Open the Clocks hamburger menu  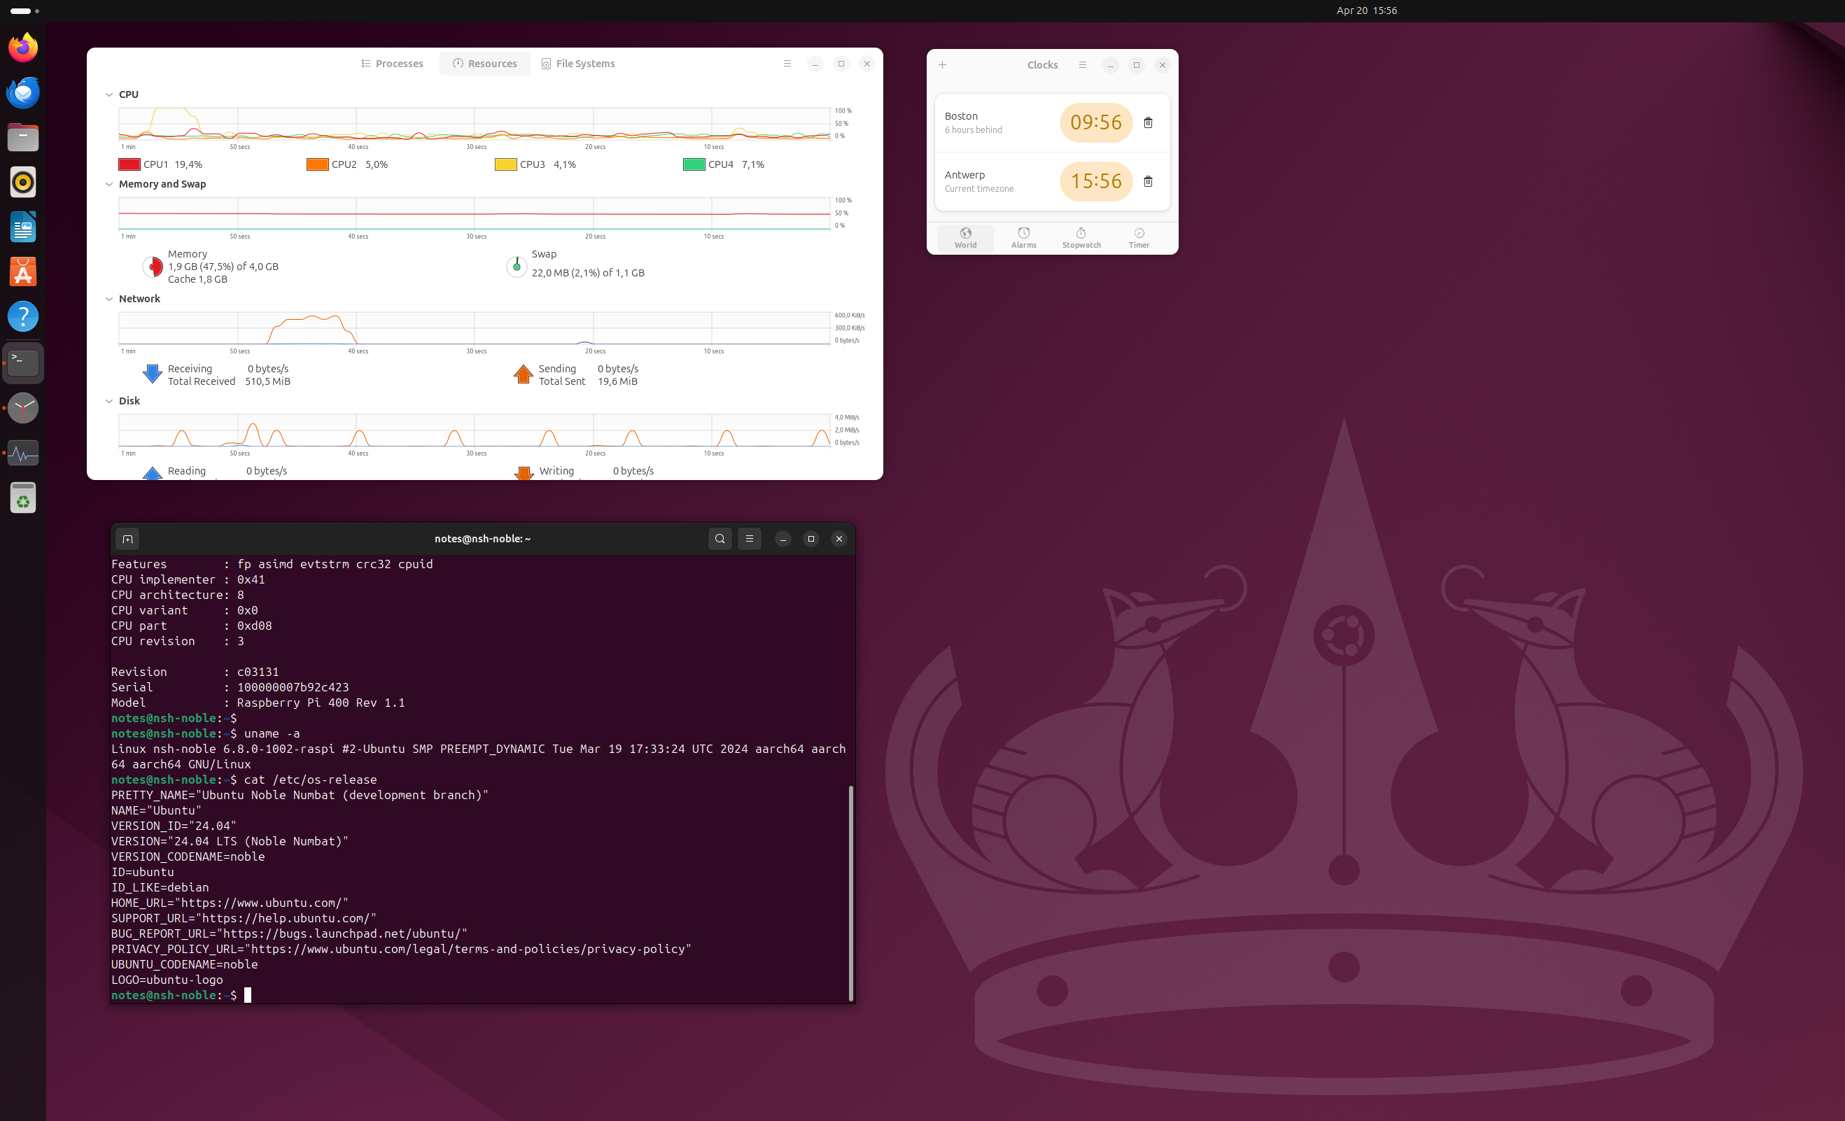[1082, 65]
